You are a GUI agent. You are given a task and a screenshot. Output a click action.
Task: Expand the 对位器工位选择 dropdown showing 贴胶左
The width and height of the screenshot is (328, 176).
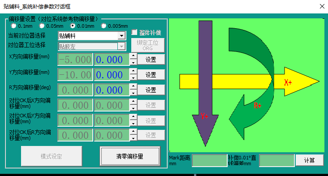[92, 47]
